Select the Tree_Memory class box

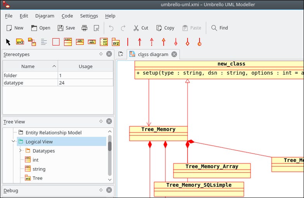158,133
